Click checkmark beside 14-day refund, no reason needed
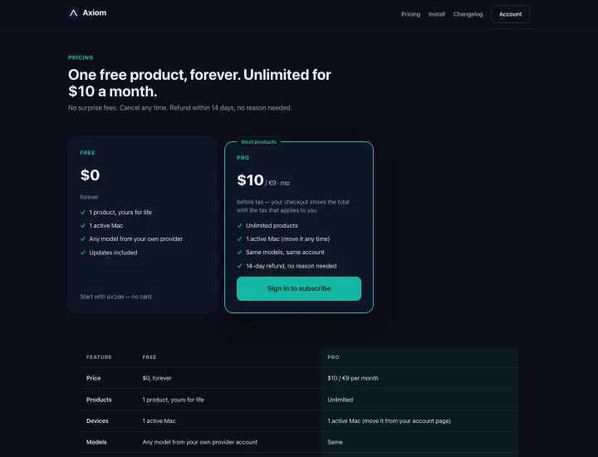This screenshot has width=598, height=457. (x=239, y=266)
